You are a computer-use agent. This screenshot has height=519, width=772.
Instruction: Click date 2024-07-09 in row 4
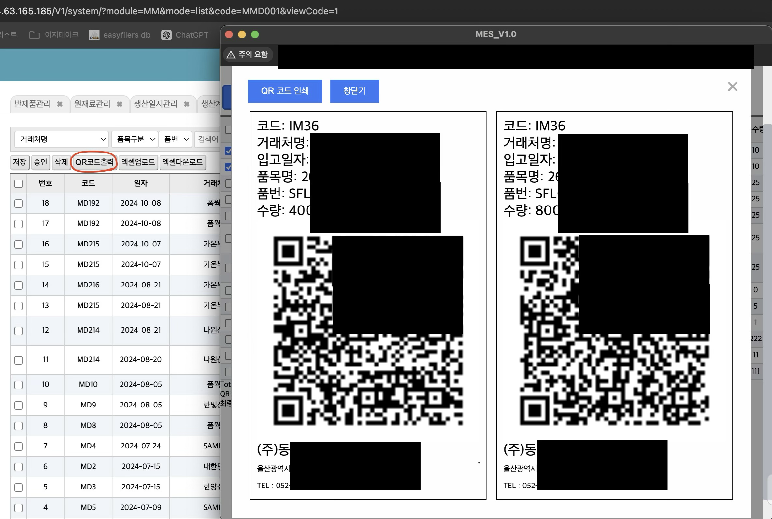point(140,508)
